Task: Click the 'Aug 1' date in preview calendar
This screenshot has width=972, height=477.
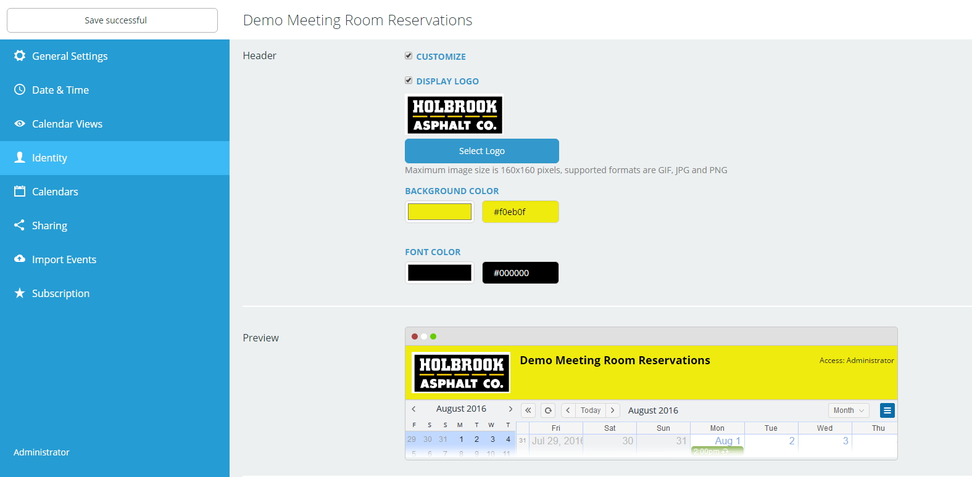Action: point(728,441)
